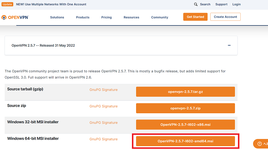Click the search magnifier icon
Screen dimensions: 268x150
tap(196, 4)
